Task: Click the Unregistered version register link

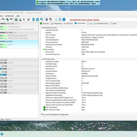Action: (x=85, y=20)
